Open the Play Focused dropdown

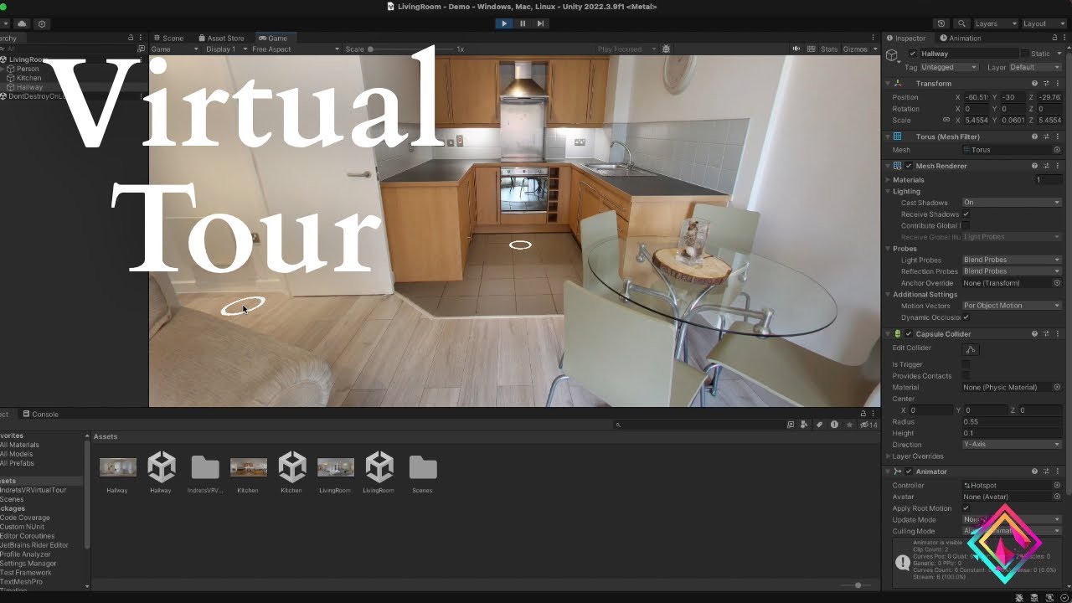(626, 49)
